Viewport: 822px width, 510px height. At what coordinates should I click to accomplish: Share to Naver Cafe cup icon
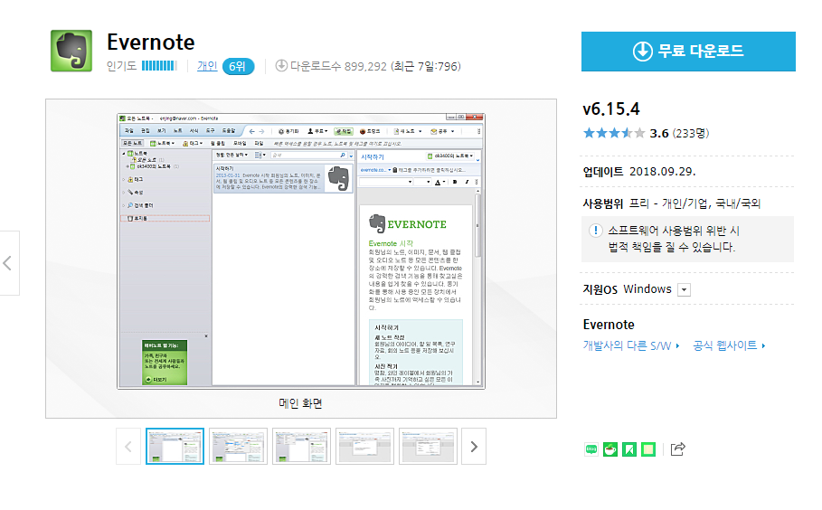[610, 449]
